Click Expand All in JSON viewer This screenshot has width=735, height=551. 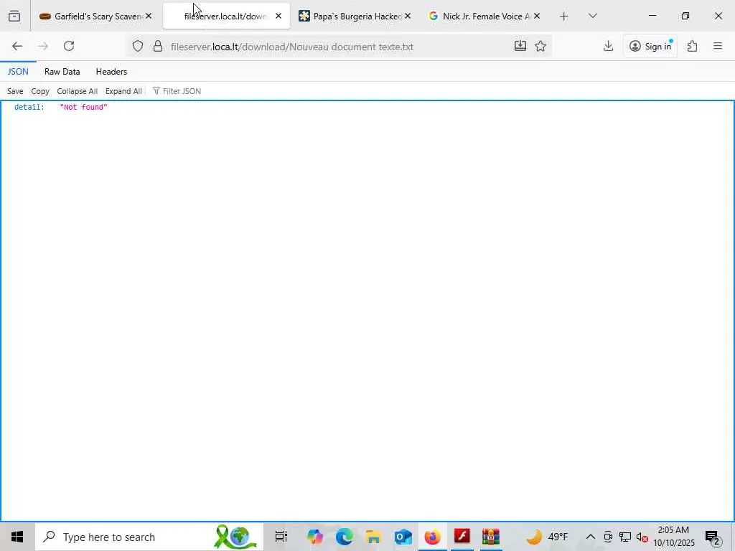pyautogui.click(x=123, y=91)
